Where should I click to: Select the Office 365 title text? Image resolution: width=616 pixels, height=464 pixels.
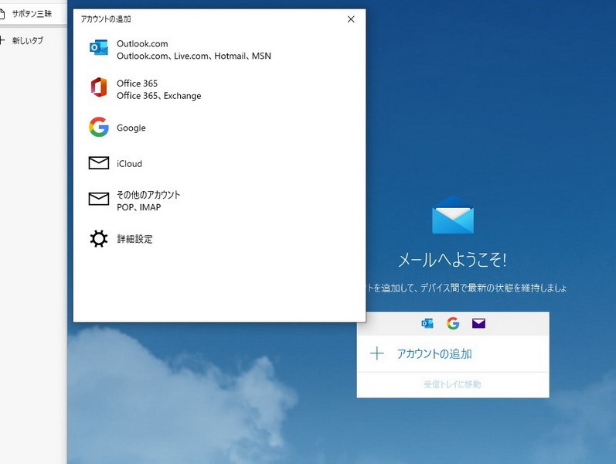point(137,84)
